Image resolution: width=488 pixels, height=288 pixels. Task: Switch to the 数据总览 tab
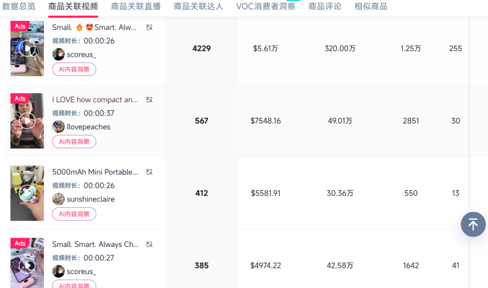(x=19, y=6)
